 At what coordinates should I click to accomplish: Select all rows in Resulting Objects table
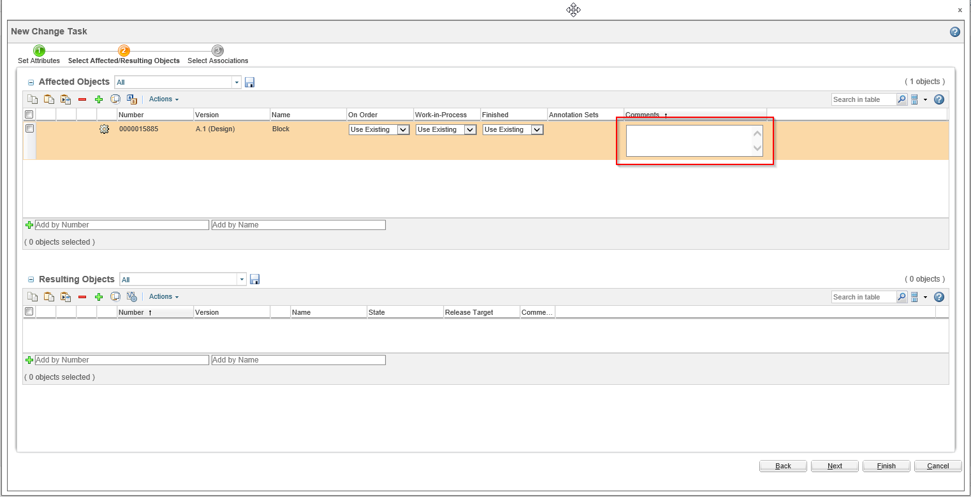[29, 311]
